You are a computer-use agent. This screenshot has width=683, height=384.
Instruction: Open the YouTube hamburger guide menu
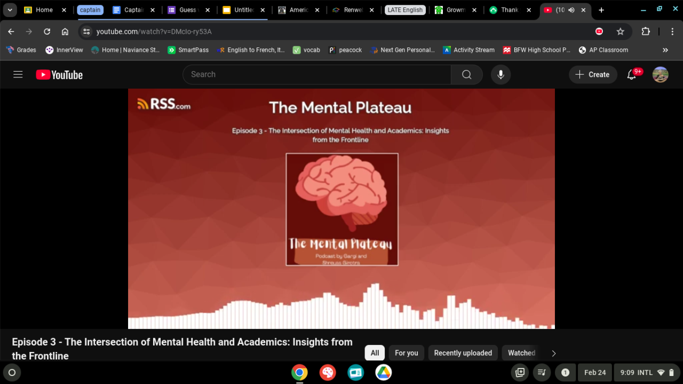pos(18,75)
